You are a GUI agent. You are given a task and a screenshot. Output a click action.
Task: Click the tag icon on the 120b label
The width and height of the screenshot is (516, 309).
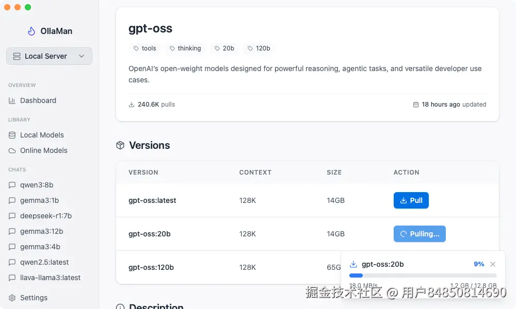pos(250,48)
